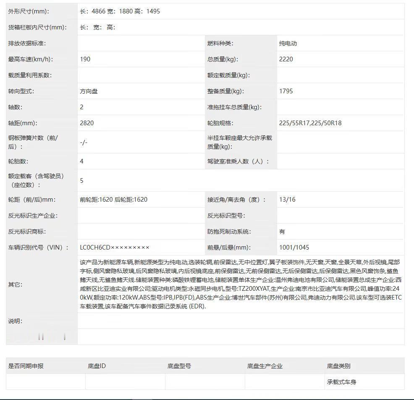Click the 钢板弹簧片数（前/后） label
This screenshot has height=400, width=414.
[x=33, y=142]
